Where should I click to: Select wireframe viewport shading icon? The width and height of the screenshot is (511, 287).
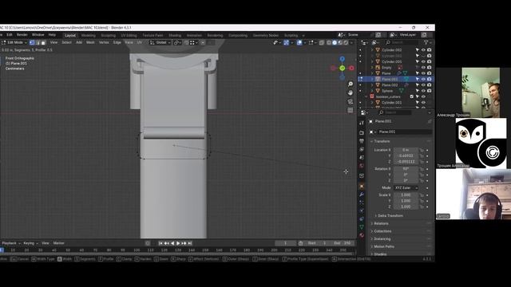tap(329, 42)
